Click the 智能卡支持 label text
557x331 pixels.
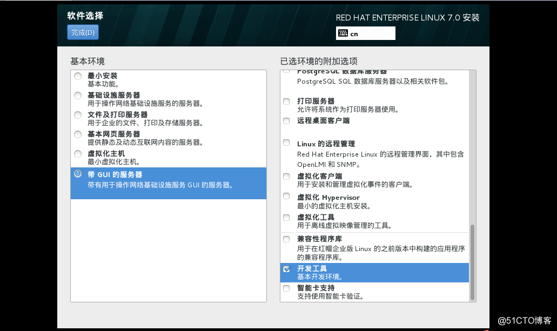tap(316, 288)
